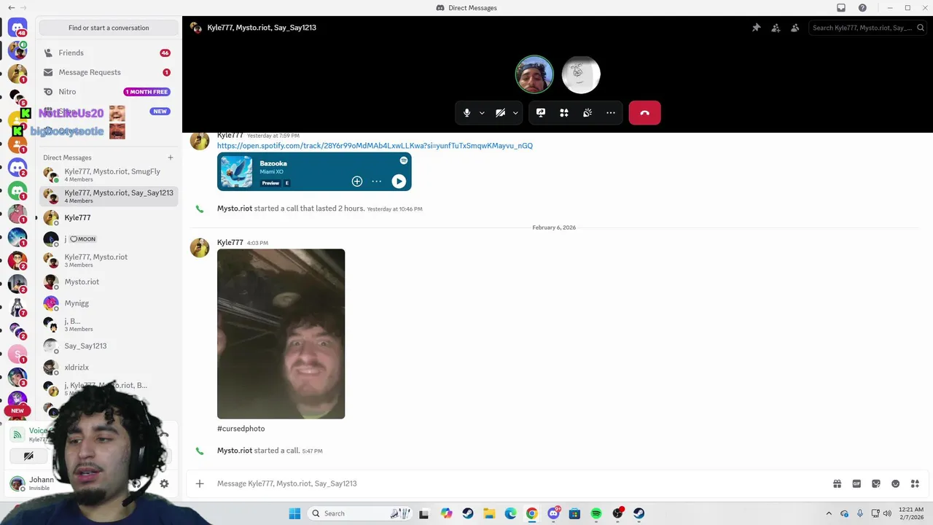
Task: Disconnect from the call with red button
Action: coord(644,113)
